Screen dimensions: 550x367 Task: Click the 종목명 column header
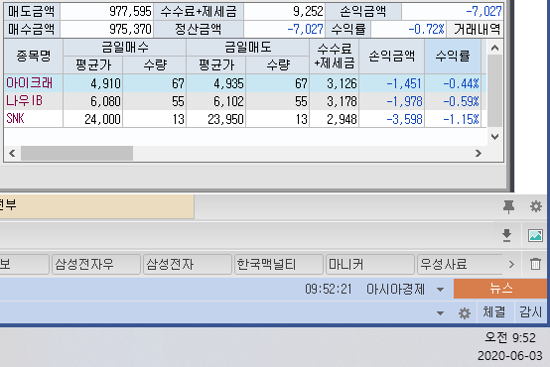34,56
